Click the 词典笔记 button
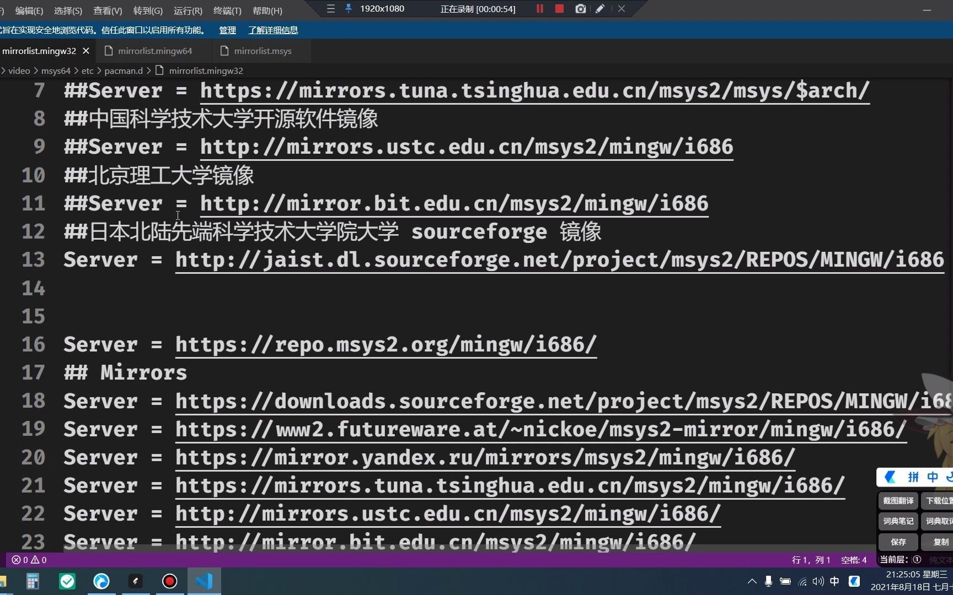Image resolution: width=953 pixels, height=595 pixels. click(898, 521)
